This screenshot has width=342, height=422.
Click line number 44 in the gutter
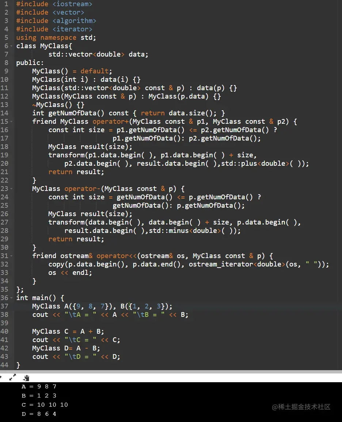(4, 365)
